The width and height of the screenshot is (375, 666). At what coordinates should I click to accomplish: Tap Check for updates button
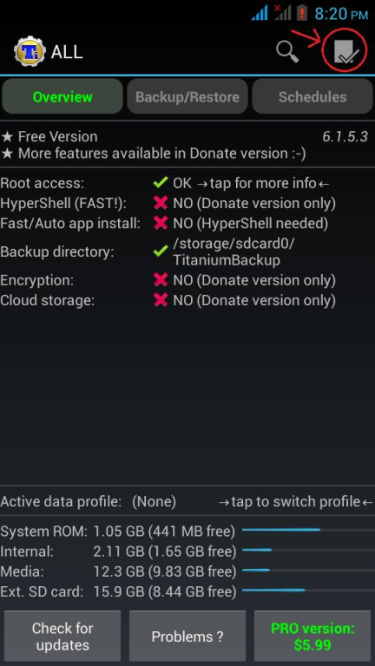click(x=62, y=637)
